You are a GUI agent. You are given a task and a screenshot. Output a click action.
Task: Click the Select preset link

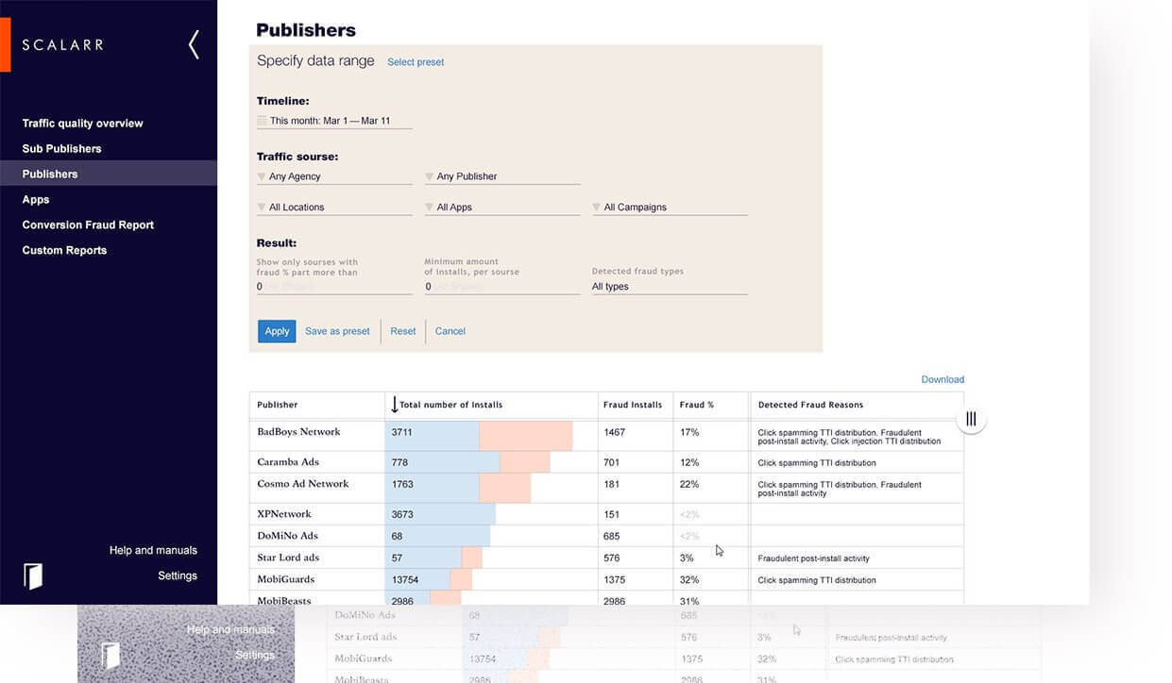pyautogui.click(x=416, y=62)
